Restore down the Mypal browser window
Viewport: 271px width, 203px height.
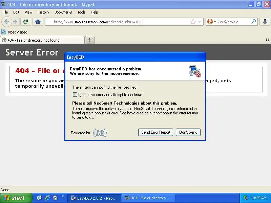pos(259,4)
